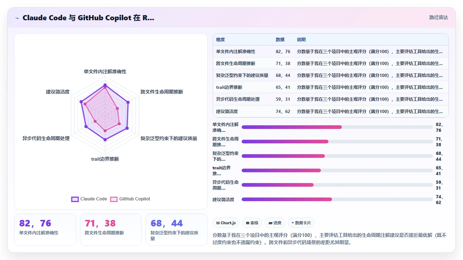Click the progress bar for 跨文件生命周期推断
463x260 pixels.
337,142
